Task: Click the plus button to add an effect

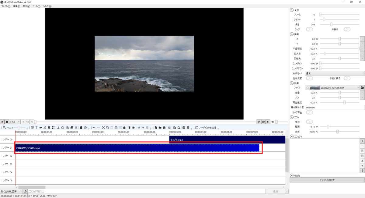Action: coord(362,141)
